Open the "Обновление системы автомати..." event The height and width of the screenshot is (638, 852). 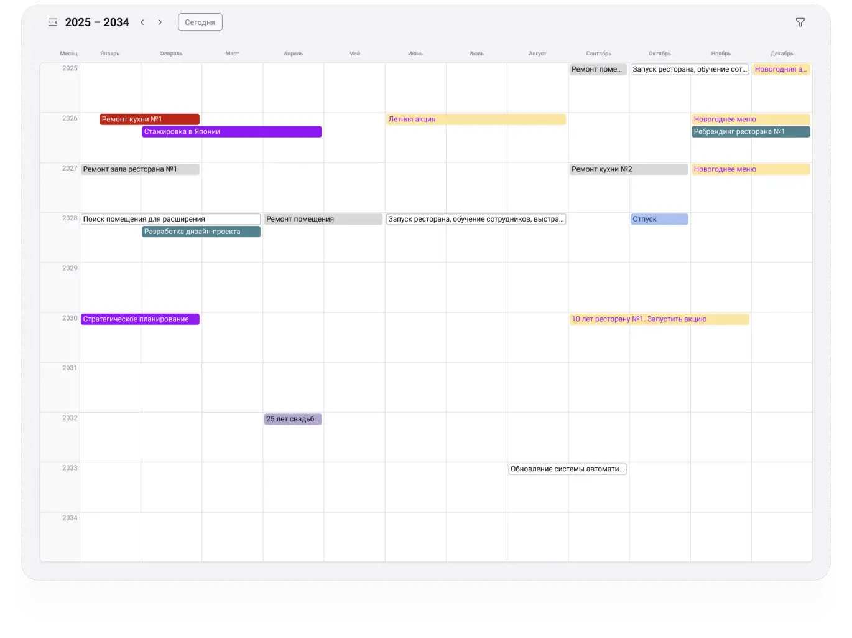567,469
